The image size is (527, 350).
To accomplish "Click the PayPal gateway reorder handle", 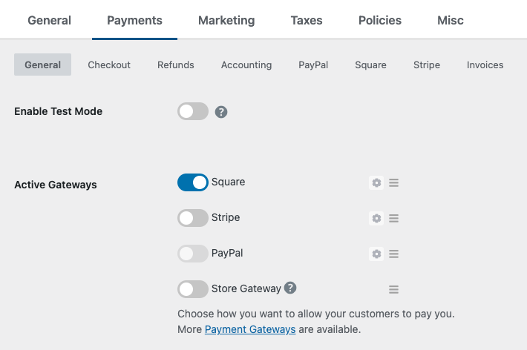I will coord(394,254).
